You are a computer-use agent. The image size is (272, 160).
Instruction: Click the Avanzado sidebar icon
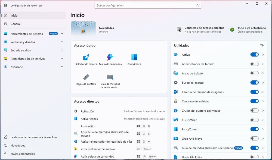5,67
